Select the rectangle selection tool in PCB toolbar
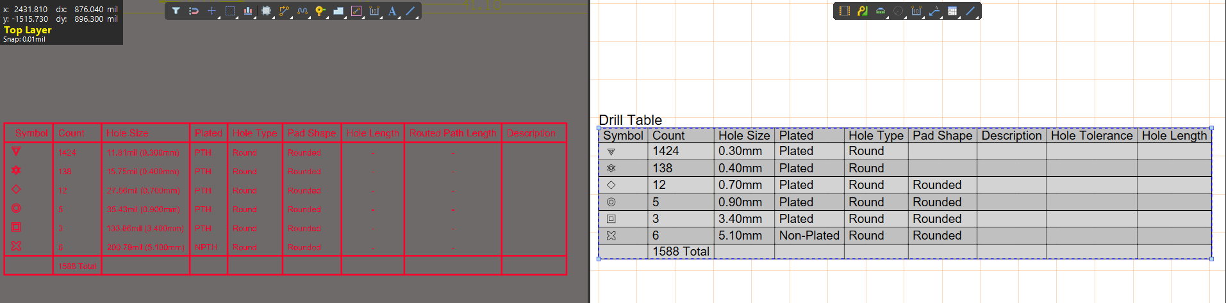 [230, 11]
